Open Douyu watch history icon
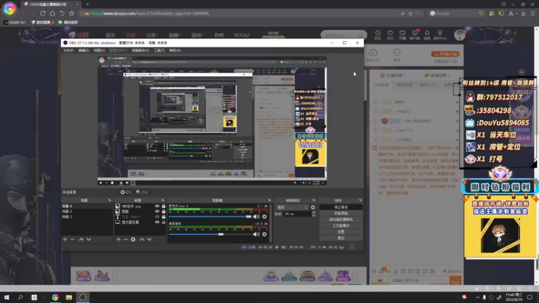 tap(377, 35)
